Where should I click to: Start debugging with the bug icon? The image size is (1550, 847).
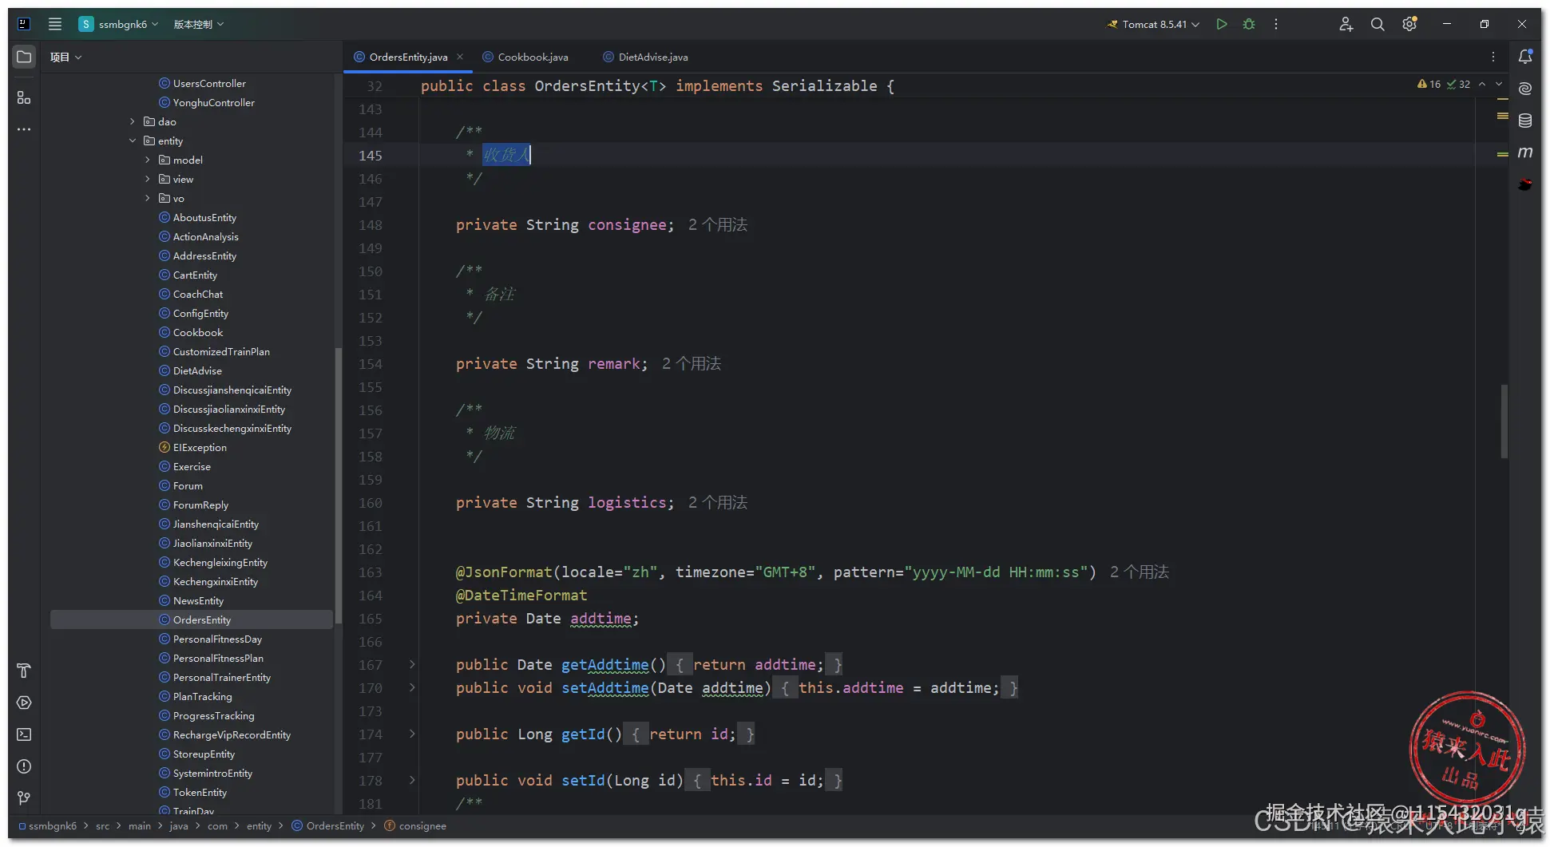1249,24
